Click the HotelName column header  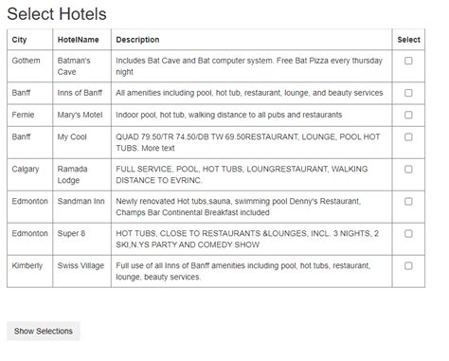(78, 40)
